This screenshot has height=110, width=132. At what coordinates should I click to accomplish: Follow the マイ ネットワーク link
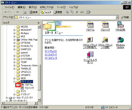tap(51, 55)
